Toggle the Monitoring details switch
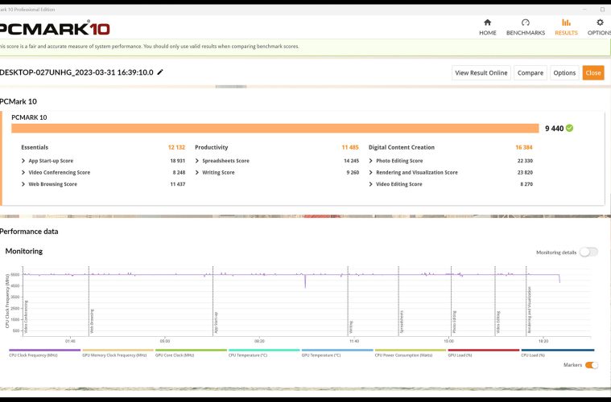 pyautogui.click(x=588, y=252)
